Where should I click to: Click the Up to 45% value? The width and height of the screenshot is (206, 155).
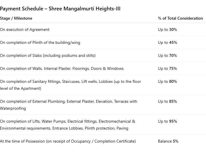[x=167, y=42]
